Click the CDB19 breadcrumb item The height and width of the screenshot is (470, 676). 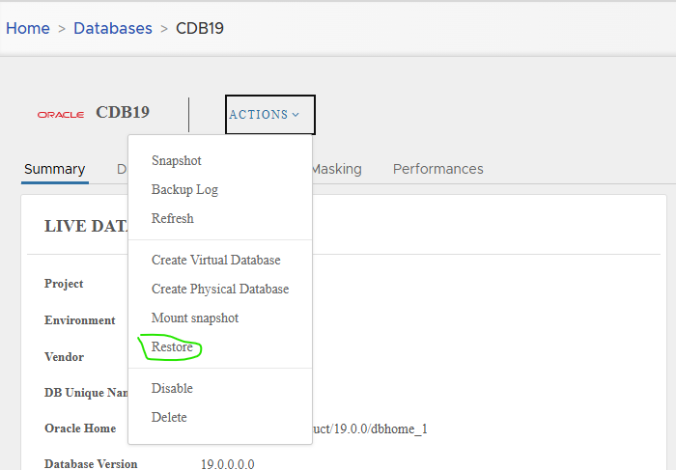[200, 28]
